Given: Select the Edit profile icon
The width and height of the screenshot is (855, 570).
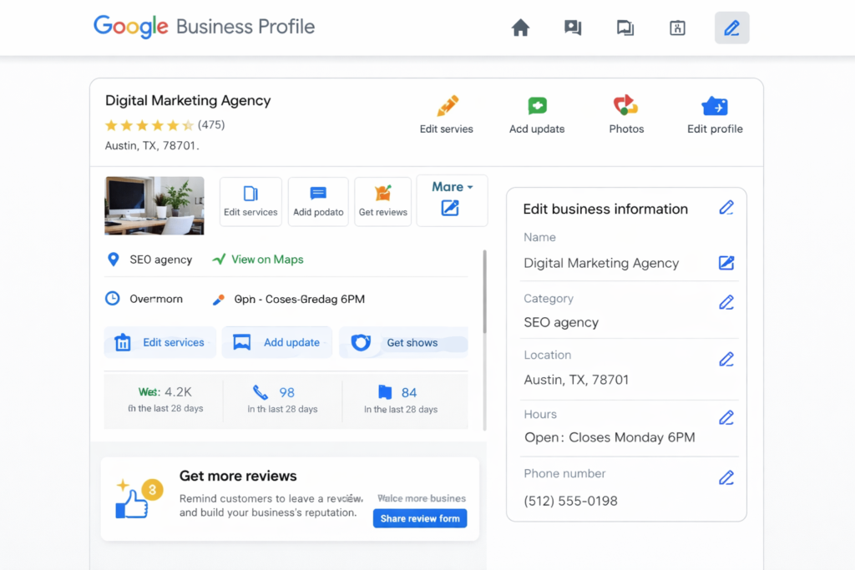Looking at the screenshot, I should click(715, 106).
